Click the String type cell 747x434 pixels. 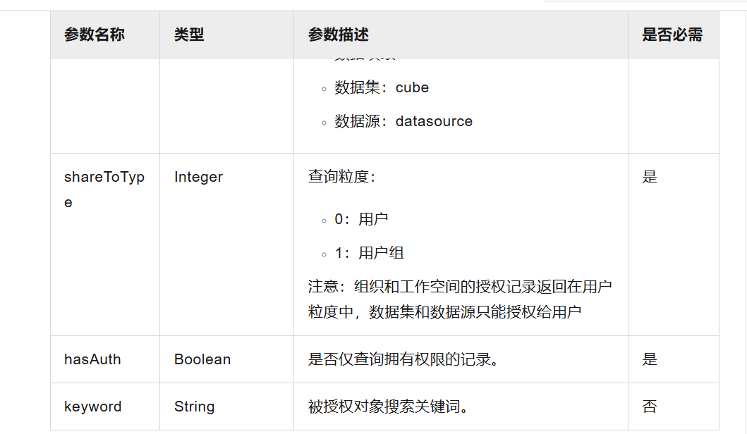(x=194, y=407)
